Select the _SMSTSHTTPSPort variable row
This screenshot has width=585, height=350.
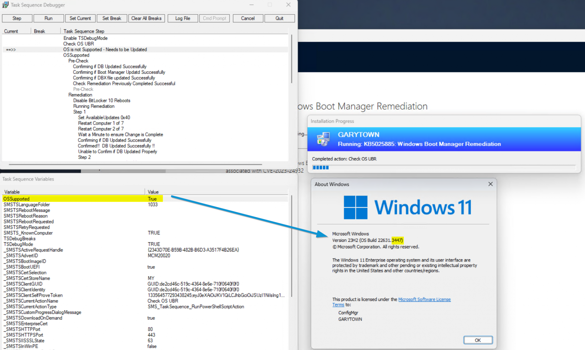(x=145, y=335)
